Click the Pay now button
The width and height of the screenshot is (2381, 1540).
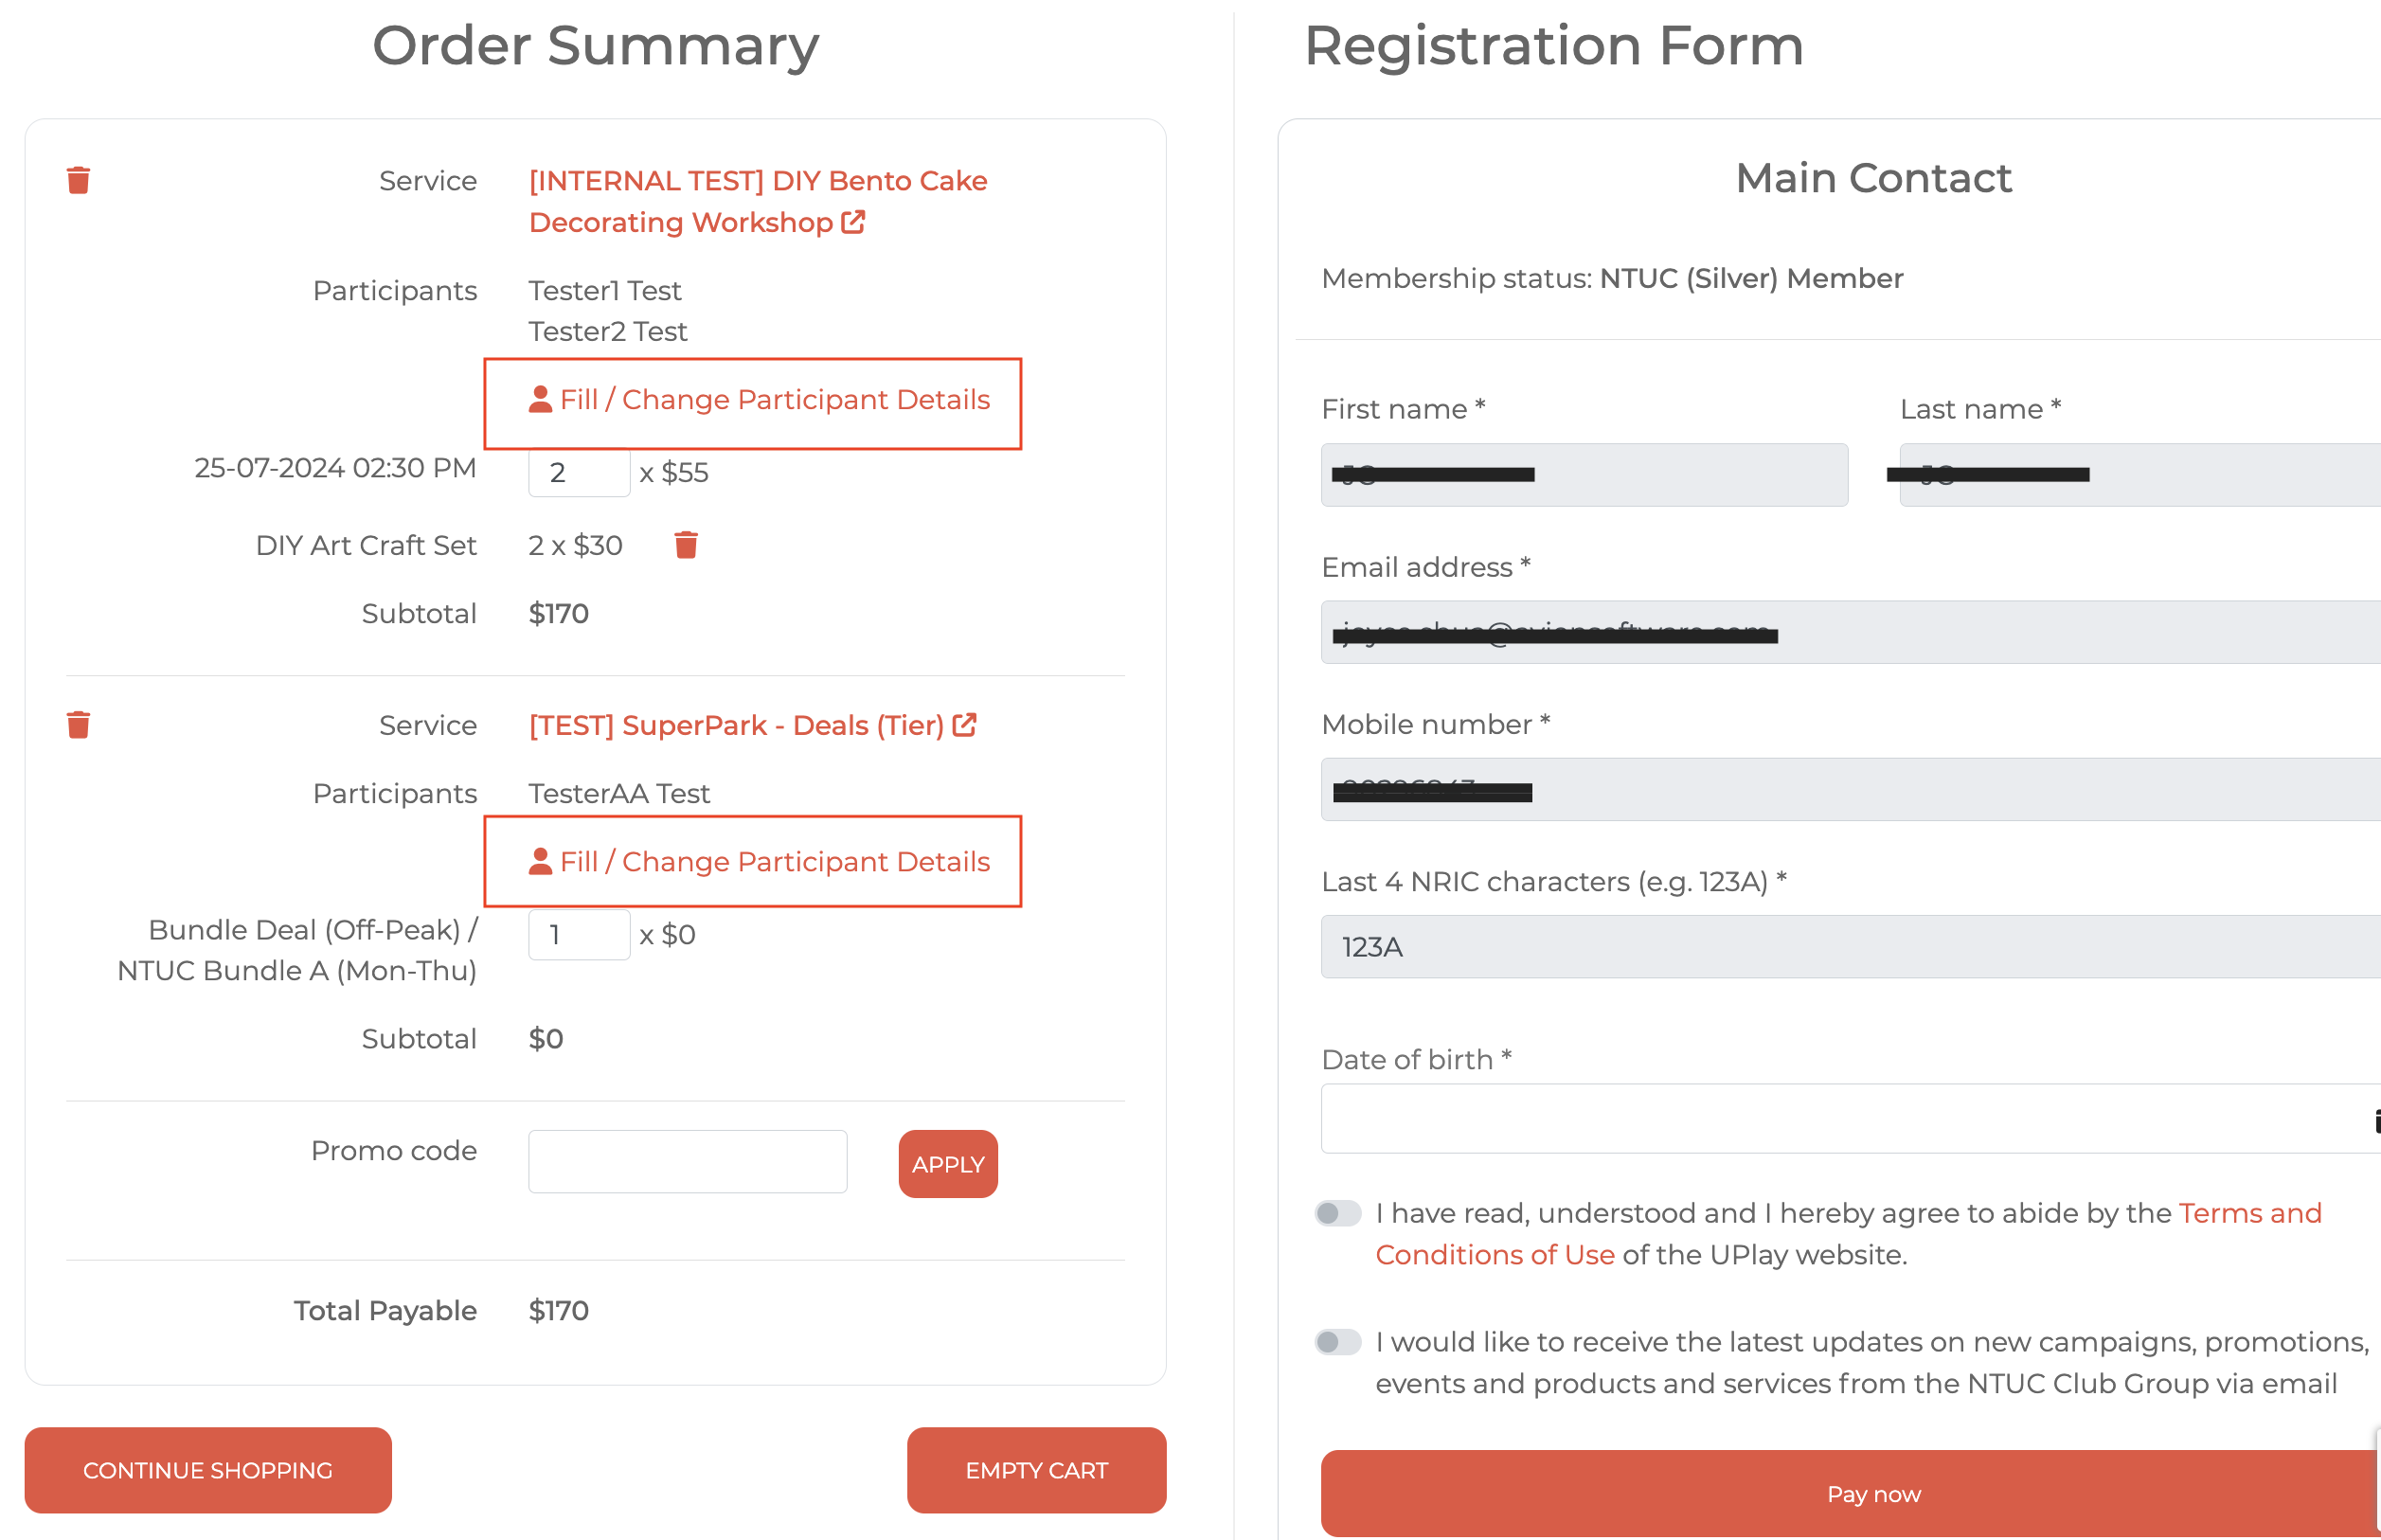click(1850, 1494)
